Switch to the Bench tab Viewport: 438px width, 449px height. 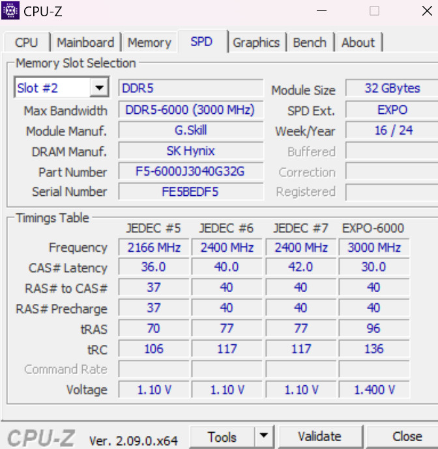pyautogui.click(x=310, y=43)
